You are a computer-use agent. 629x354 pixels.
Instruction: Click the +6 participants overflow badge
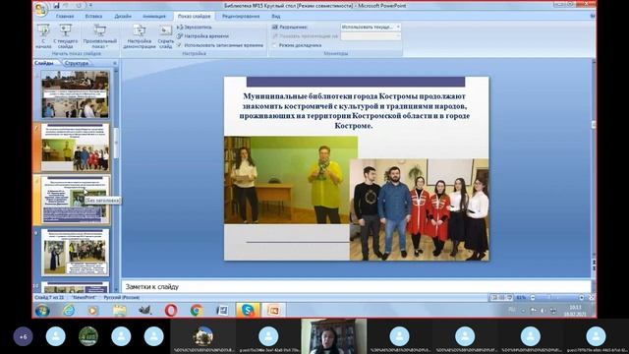point(23,336)
